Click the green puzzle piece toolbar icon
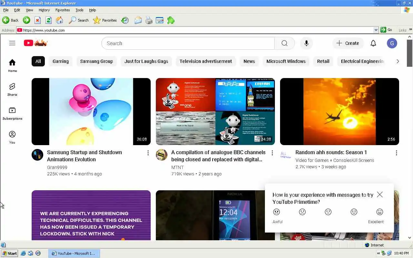The width and height of the screenshot is (413, 258). click(x=171, y=20)
